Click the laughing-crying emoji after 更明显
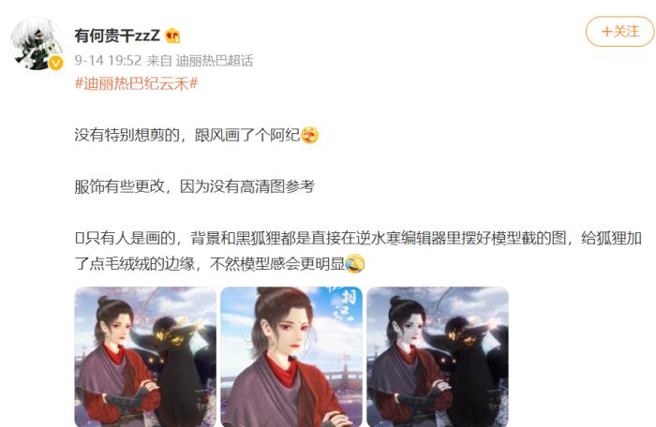This screenshot has width=656, height=427. point(355,263)
